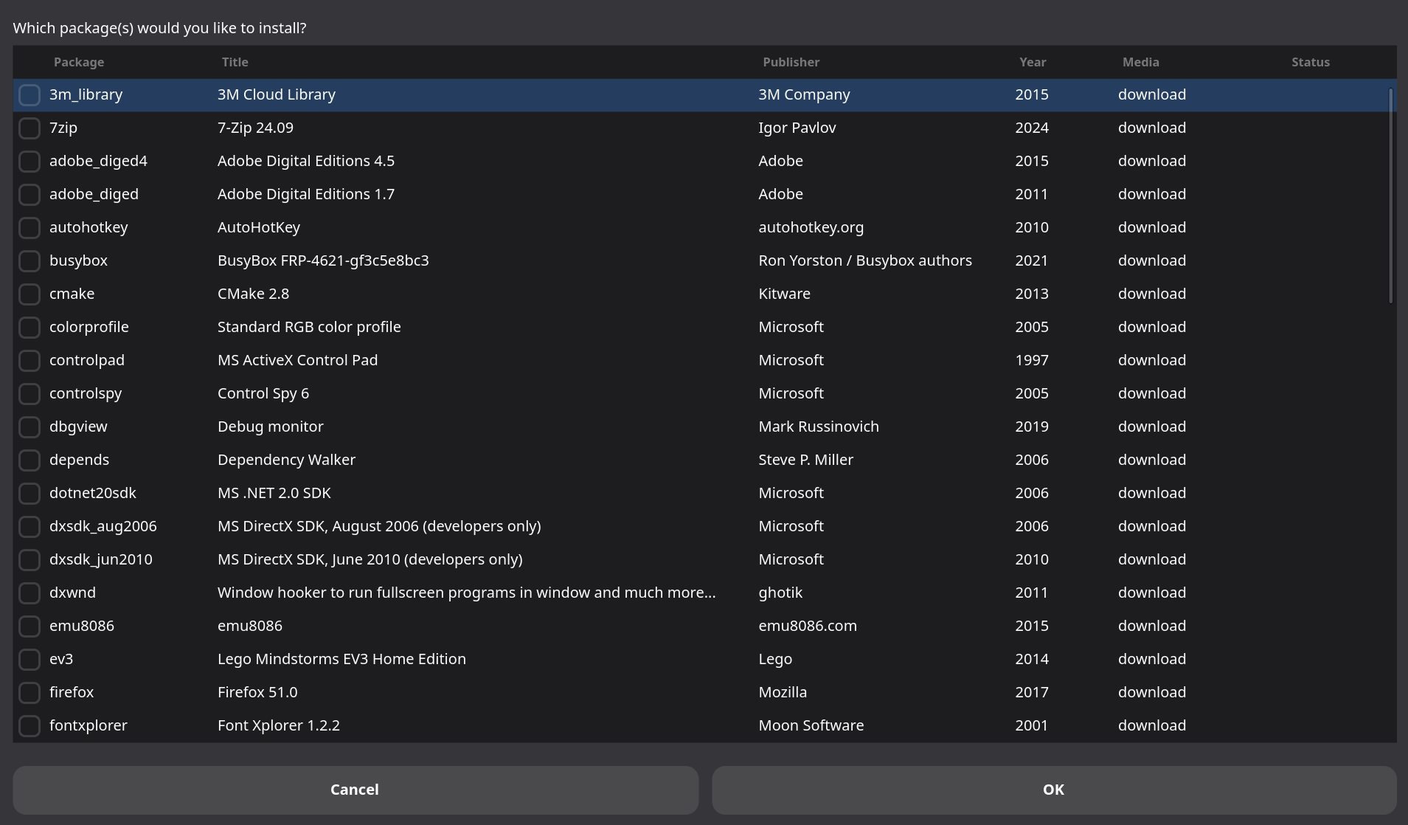1408x825 pixels.
Task: Select the cmake checkbox
Action: pos(30,294)
